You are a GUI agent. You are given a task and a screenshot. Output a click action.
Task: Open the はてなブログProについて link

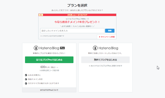click(49, 90)
